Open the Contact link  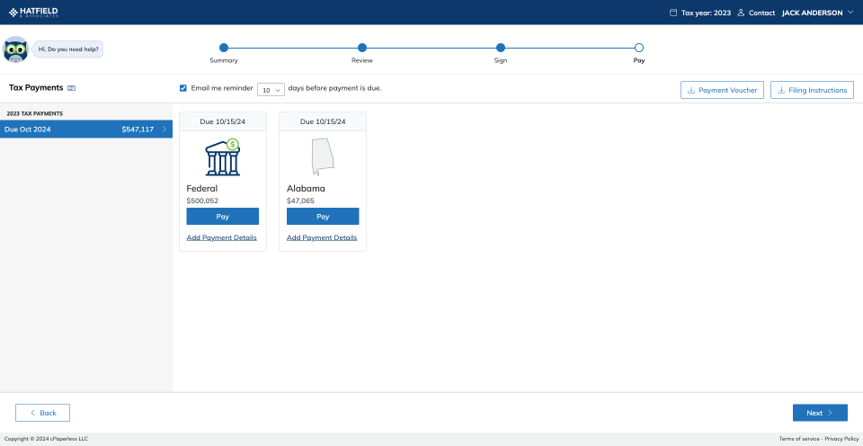click(x=761, y=13)
